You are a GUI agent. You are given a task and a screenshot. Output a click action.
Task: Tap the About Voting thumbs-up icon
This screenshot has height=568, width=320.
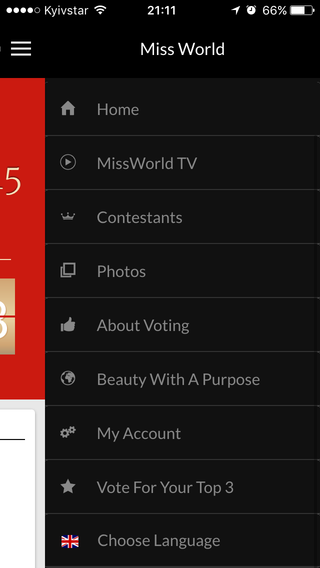pos(68,324)
